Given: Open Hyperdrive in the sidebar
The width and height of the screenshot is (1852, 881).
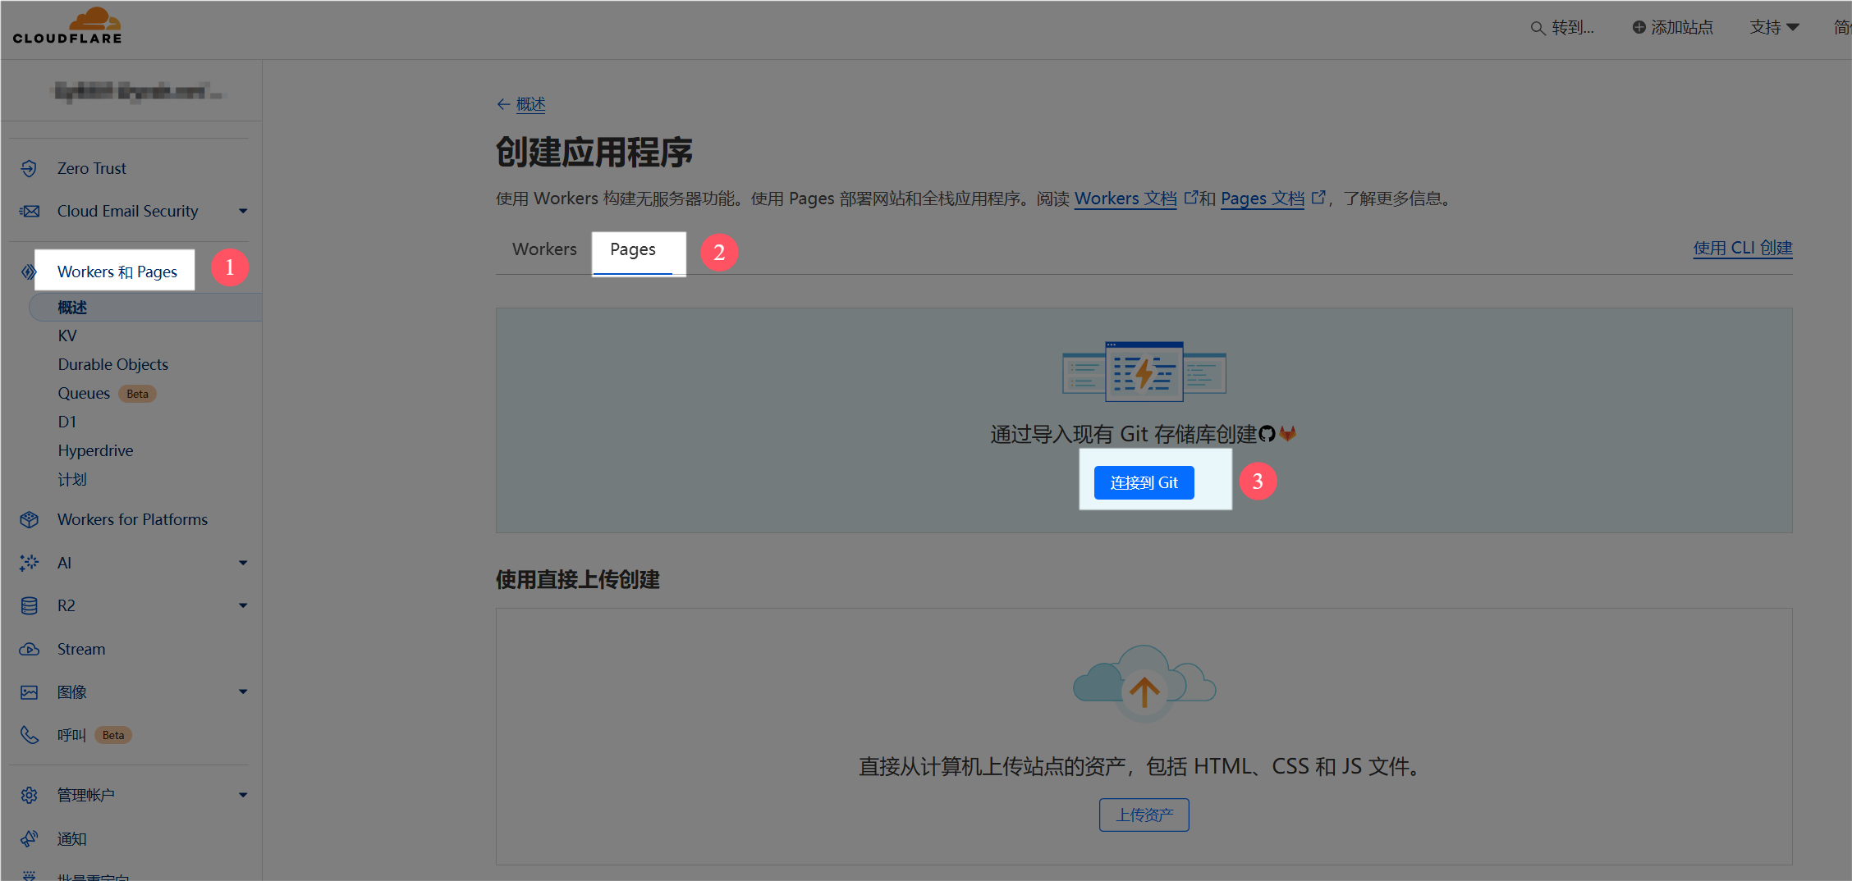Looking at the screenshot, I should pos(95,450).
